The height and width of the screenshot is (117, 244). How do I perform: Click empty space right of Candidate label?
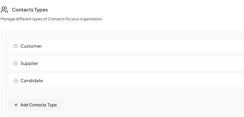(x=152, y=81)
